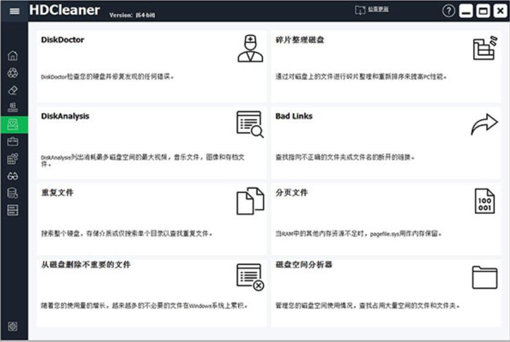This screenshot has height=342, width=510.
Task: Click the defragment disk icon
Action: (x=484, y=47)
